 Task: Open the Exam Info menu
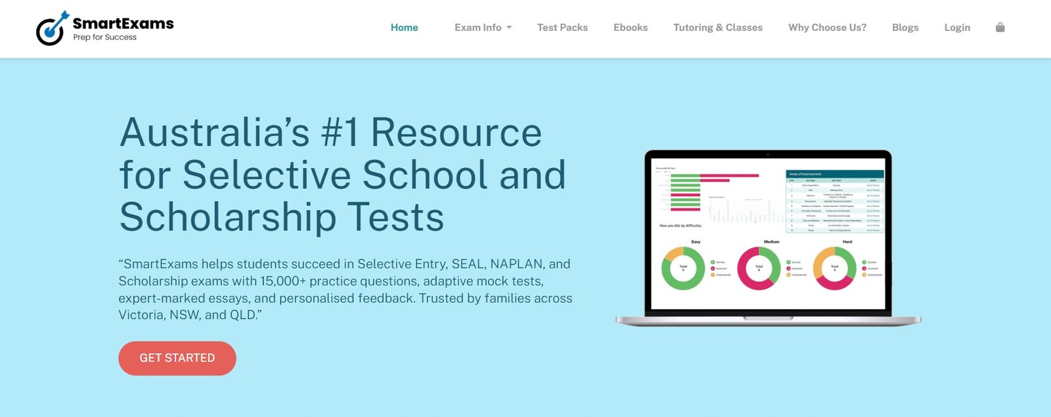coord(478,28)
